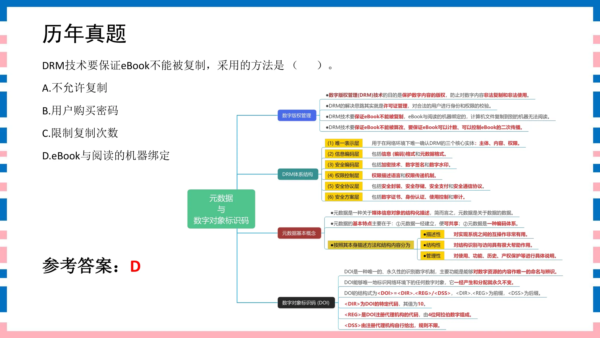Click the text 安全封装、安全存储、安全支付
The image size is (600, 338).
click(x=415, y=186)
